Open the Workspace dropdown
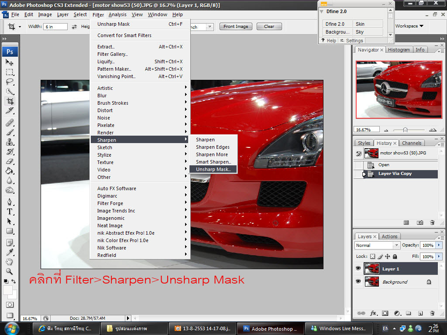Screen dimensions: 447x335 pos(409,26)
